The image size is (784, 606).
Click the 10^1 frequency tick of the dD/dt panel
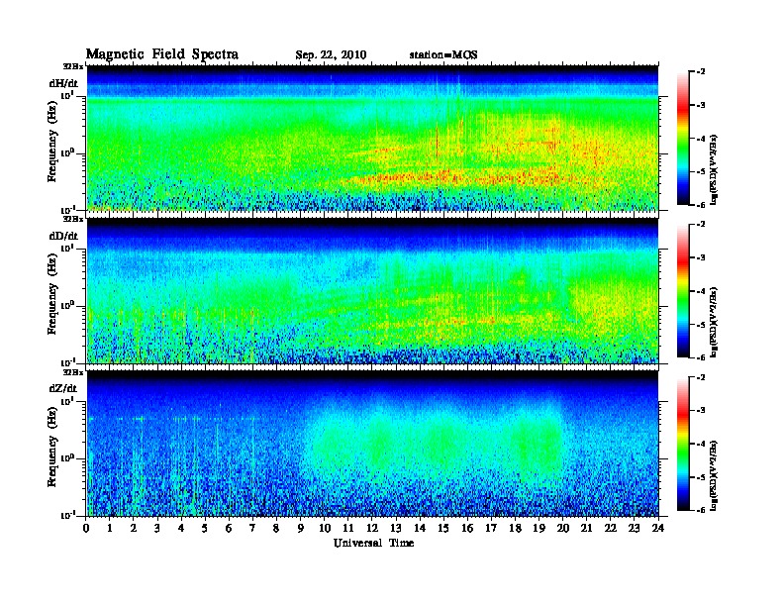pyautogui.click(x=67, y=248)
